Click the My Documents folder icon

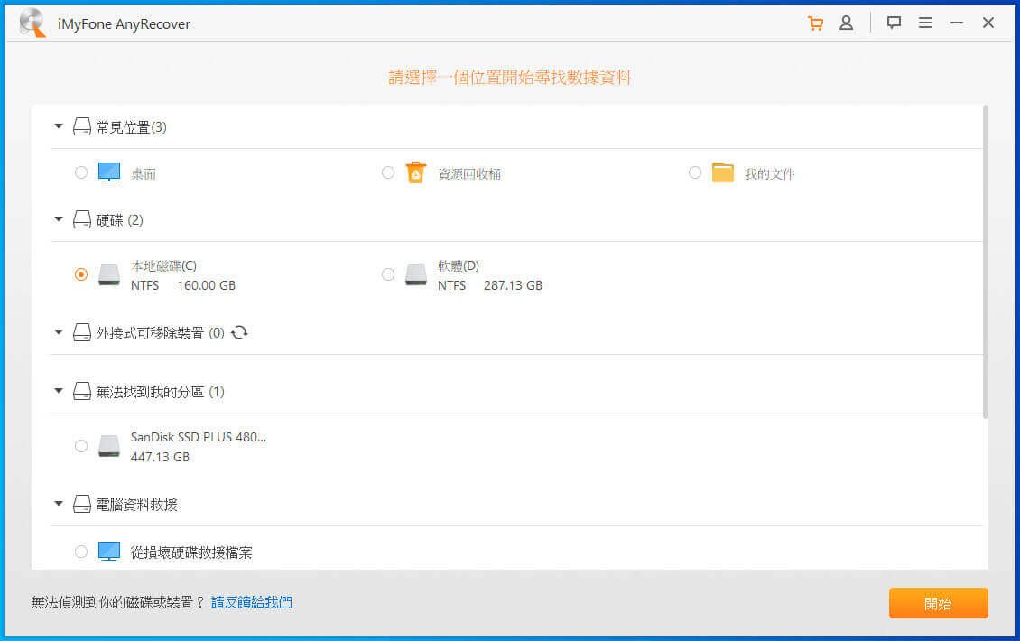pos(722,172)
